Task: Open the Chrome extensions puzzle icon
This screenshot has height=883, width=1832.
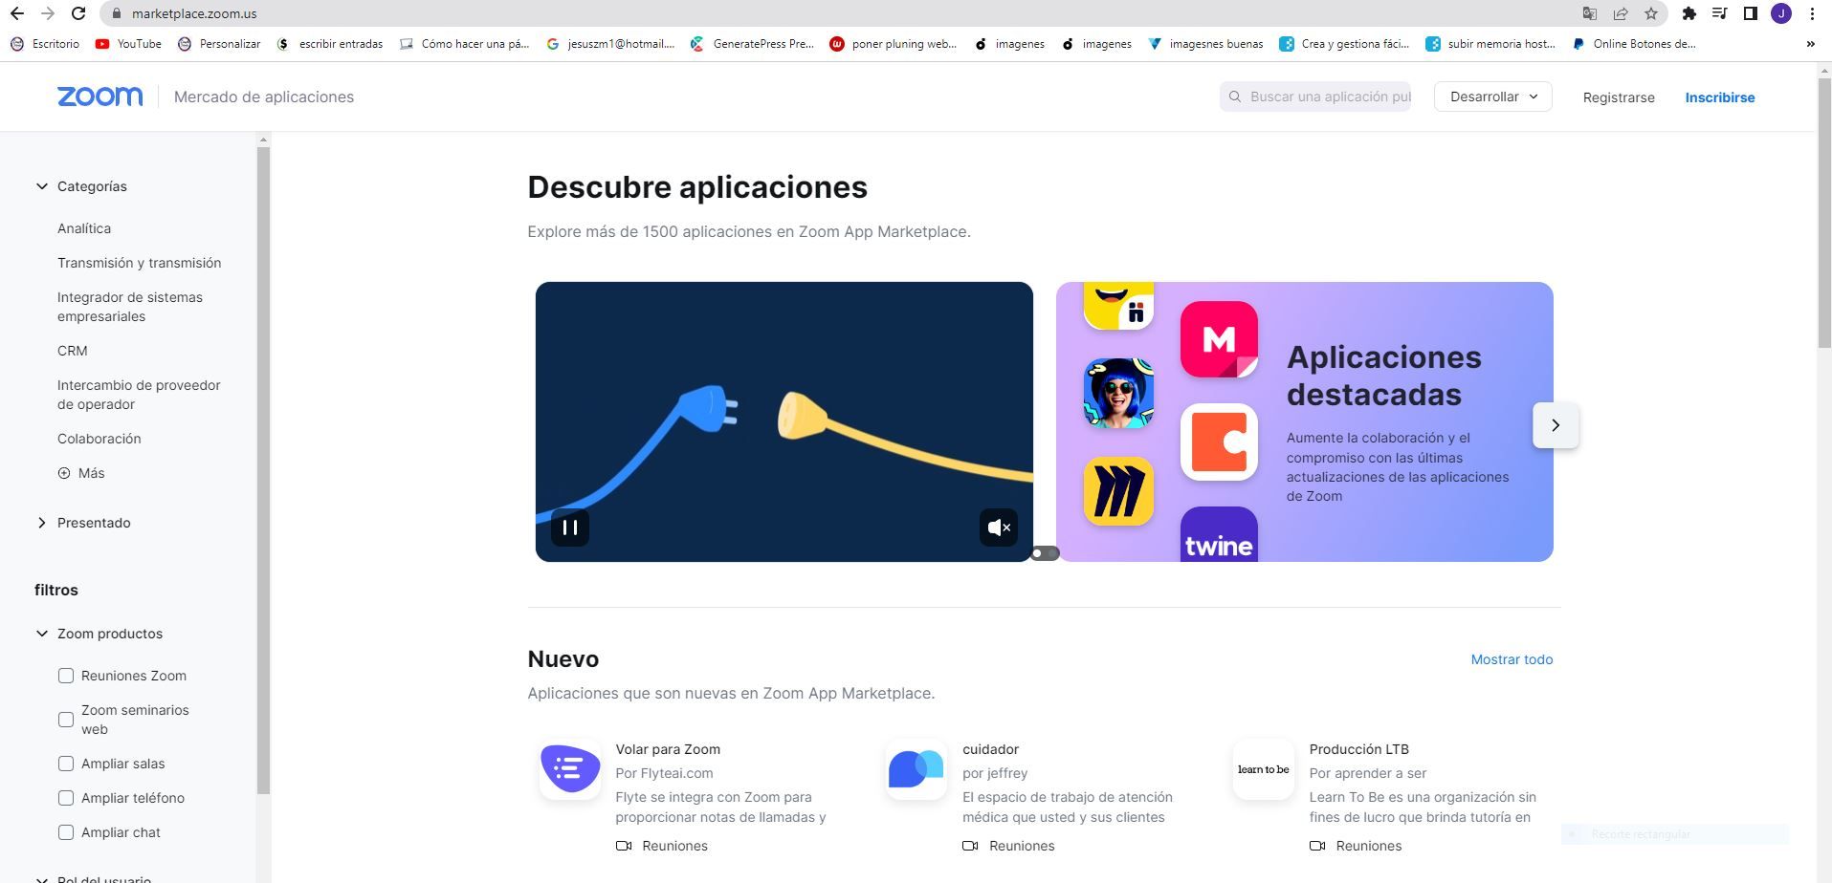Action: (1689, 13)
